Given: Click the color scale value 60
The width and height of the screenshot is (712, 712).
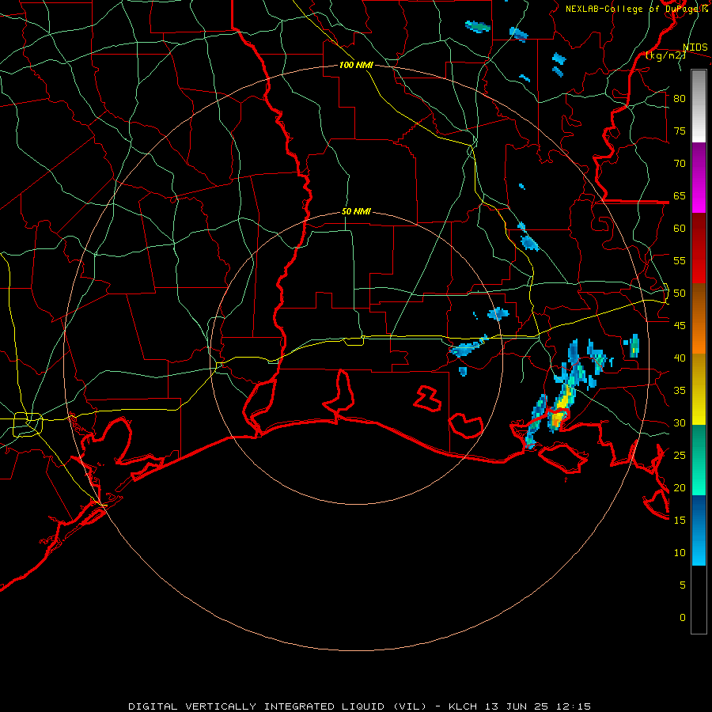Looking at the screenshot, I should pyautogui.click(x=680, y=229).
